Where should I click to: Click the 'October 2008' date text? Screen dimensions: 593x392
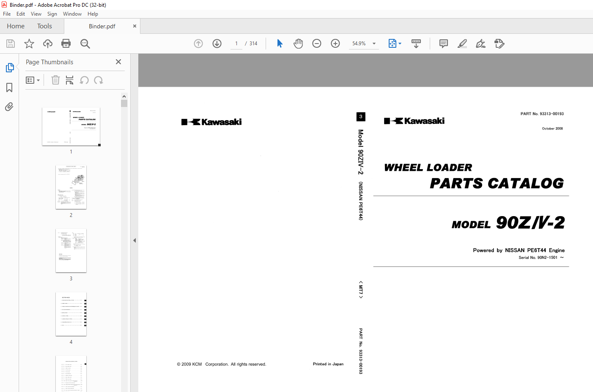tap(552, 129)
